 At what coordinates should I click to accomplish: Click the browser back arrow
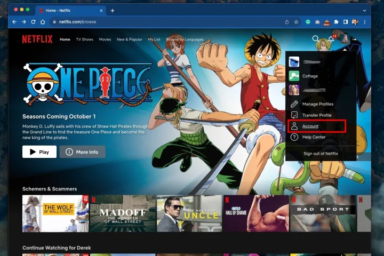(14, 22)
